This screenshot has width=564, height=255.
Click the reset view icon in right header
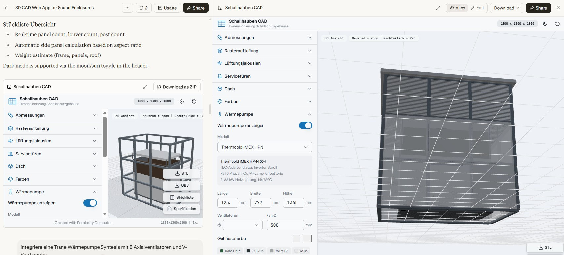(x=557, y=24)
